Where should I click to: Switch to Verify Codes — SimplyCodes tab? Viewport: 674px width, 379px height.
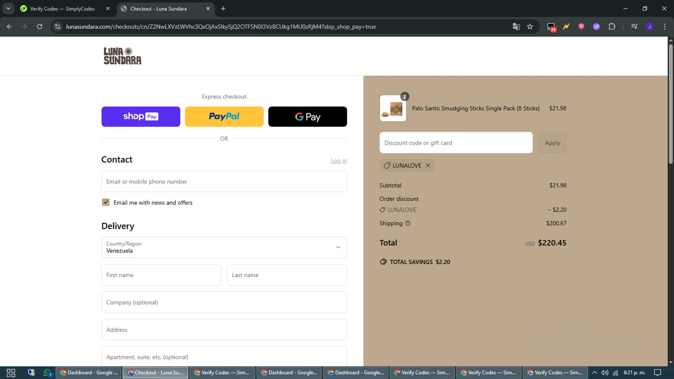[62, 9]
